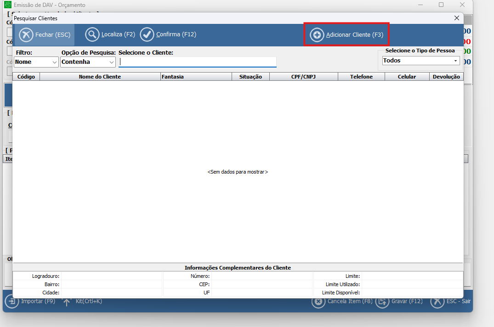494x327 pixels.
Task: Click the Importar (F9) icon
Action: click(11, 302)
